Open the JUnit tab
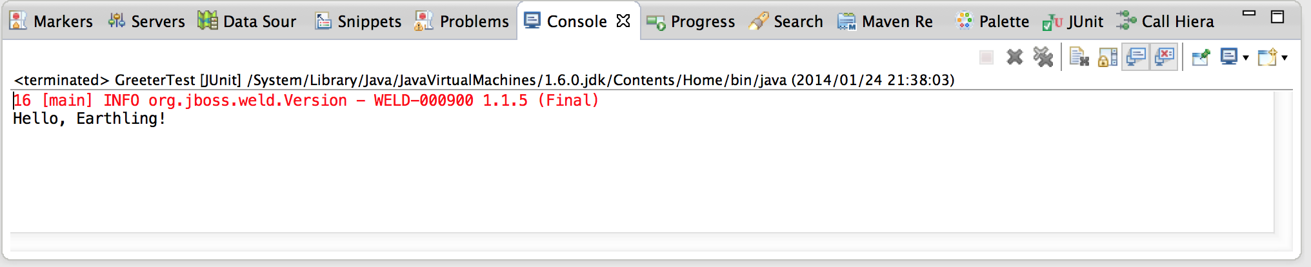The image size is (1311, 267). click(1073, 21)
